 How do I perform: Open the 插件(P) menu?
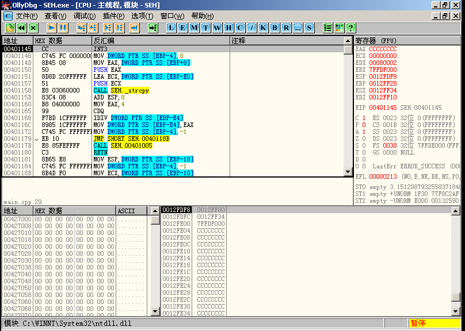pyautogui.click(x=113, y=16)
